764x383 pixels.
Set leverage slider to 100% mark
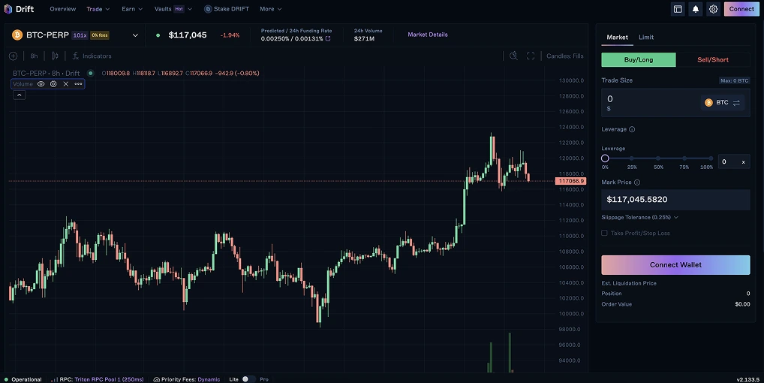711,158
